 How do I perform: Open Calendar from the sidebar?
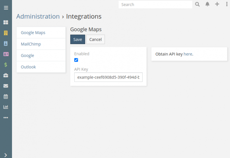6,97
